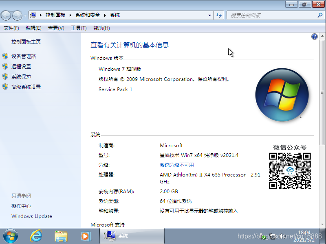Select 系统 in the address breadcrumb
Viewport: 326px width, 244px height.
click(x=115, y=15)
